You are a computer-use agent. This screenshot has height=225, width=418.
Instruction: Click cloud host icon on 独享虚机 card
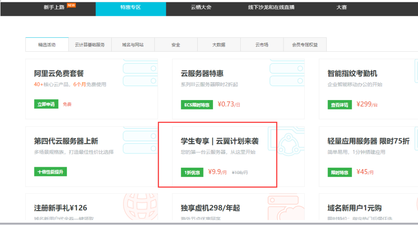click(286, 207)
